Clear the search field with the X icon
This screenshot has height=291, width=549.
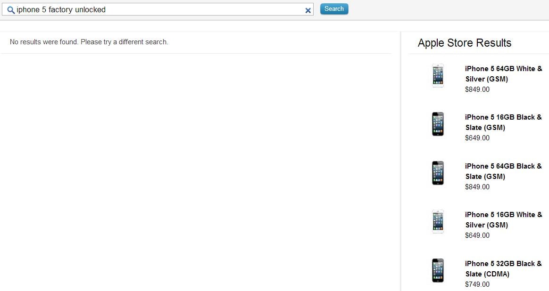pyautogui.click(x=308, y=10)
